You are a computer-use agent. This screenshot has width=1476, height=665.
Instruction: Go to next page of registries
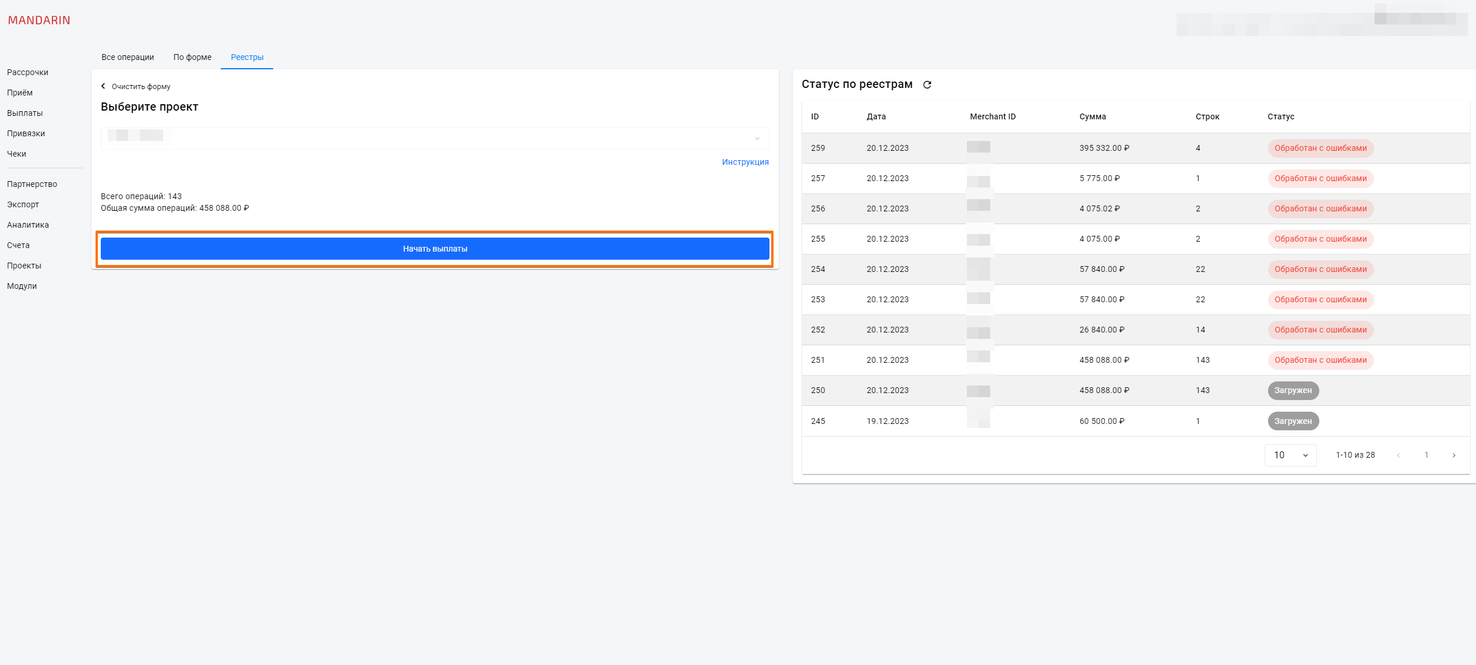tap(1454, 455)
